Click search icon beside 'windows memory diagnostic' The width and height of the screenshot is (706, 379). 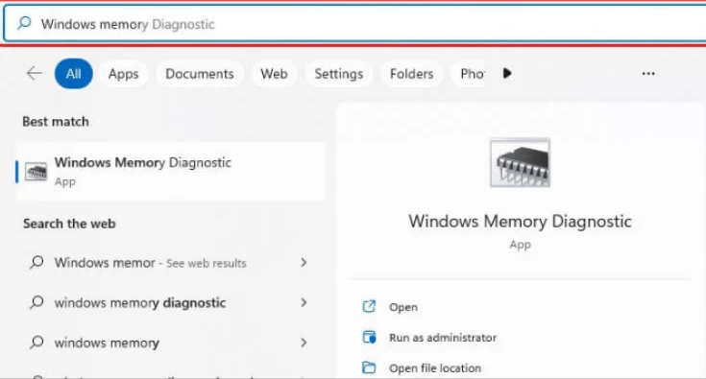(x=37, y=301)
